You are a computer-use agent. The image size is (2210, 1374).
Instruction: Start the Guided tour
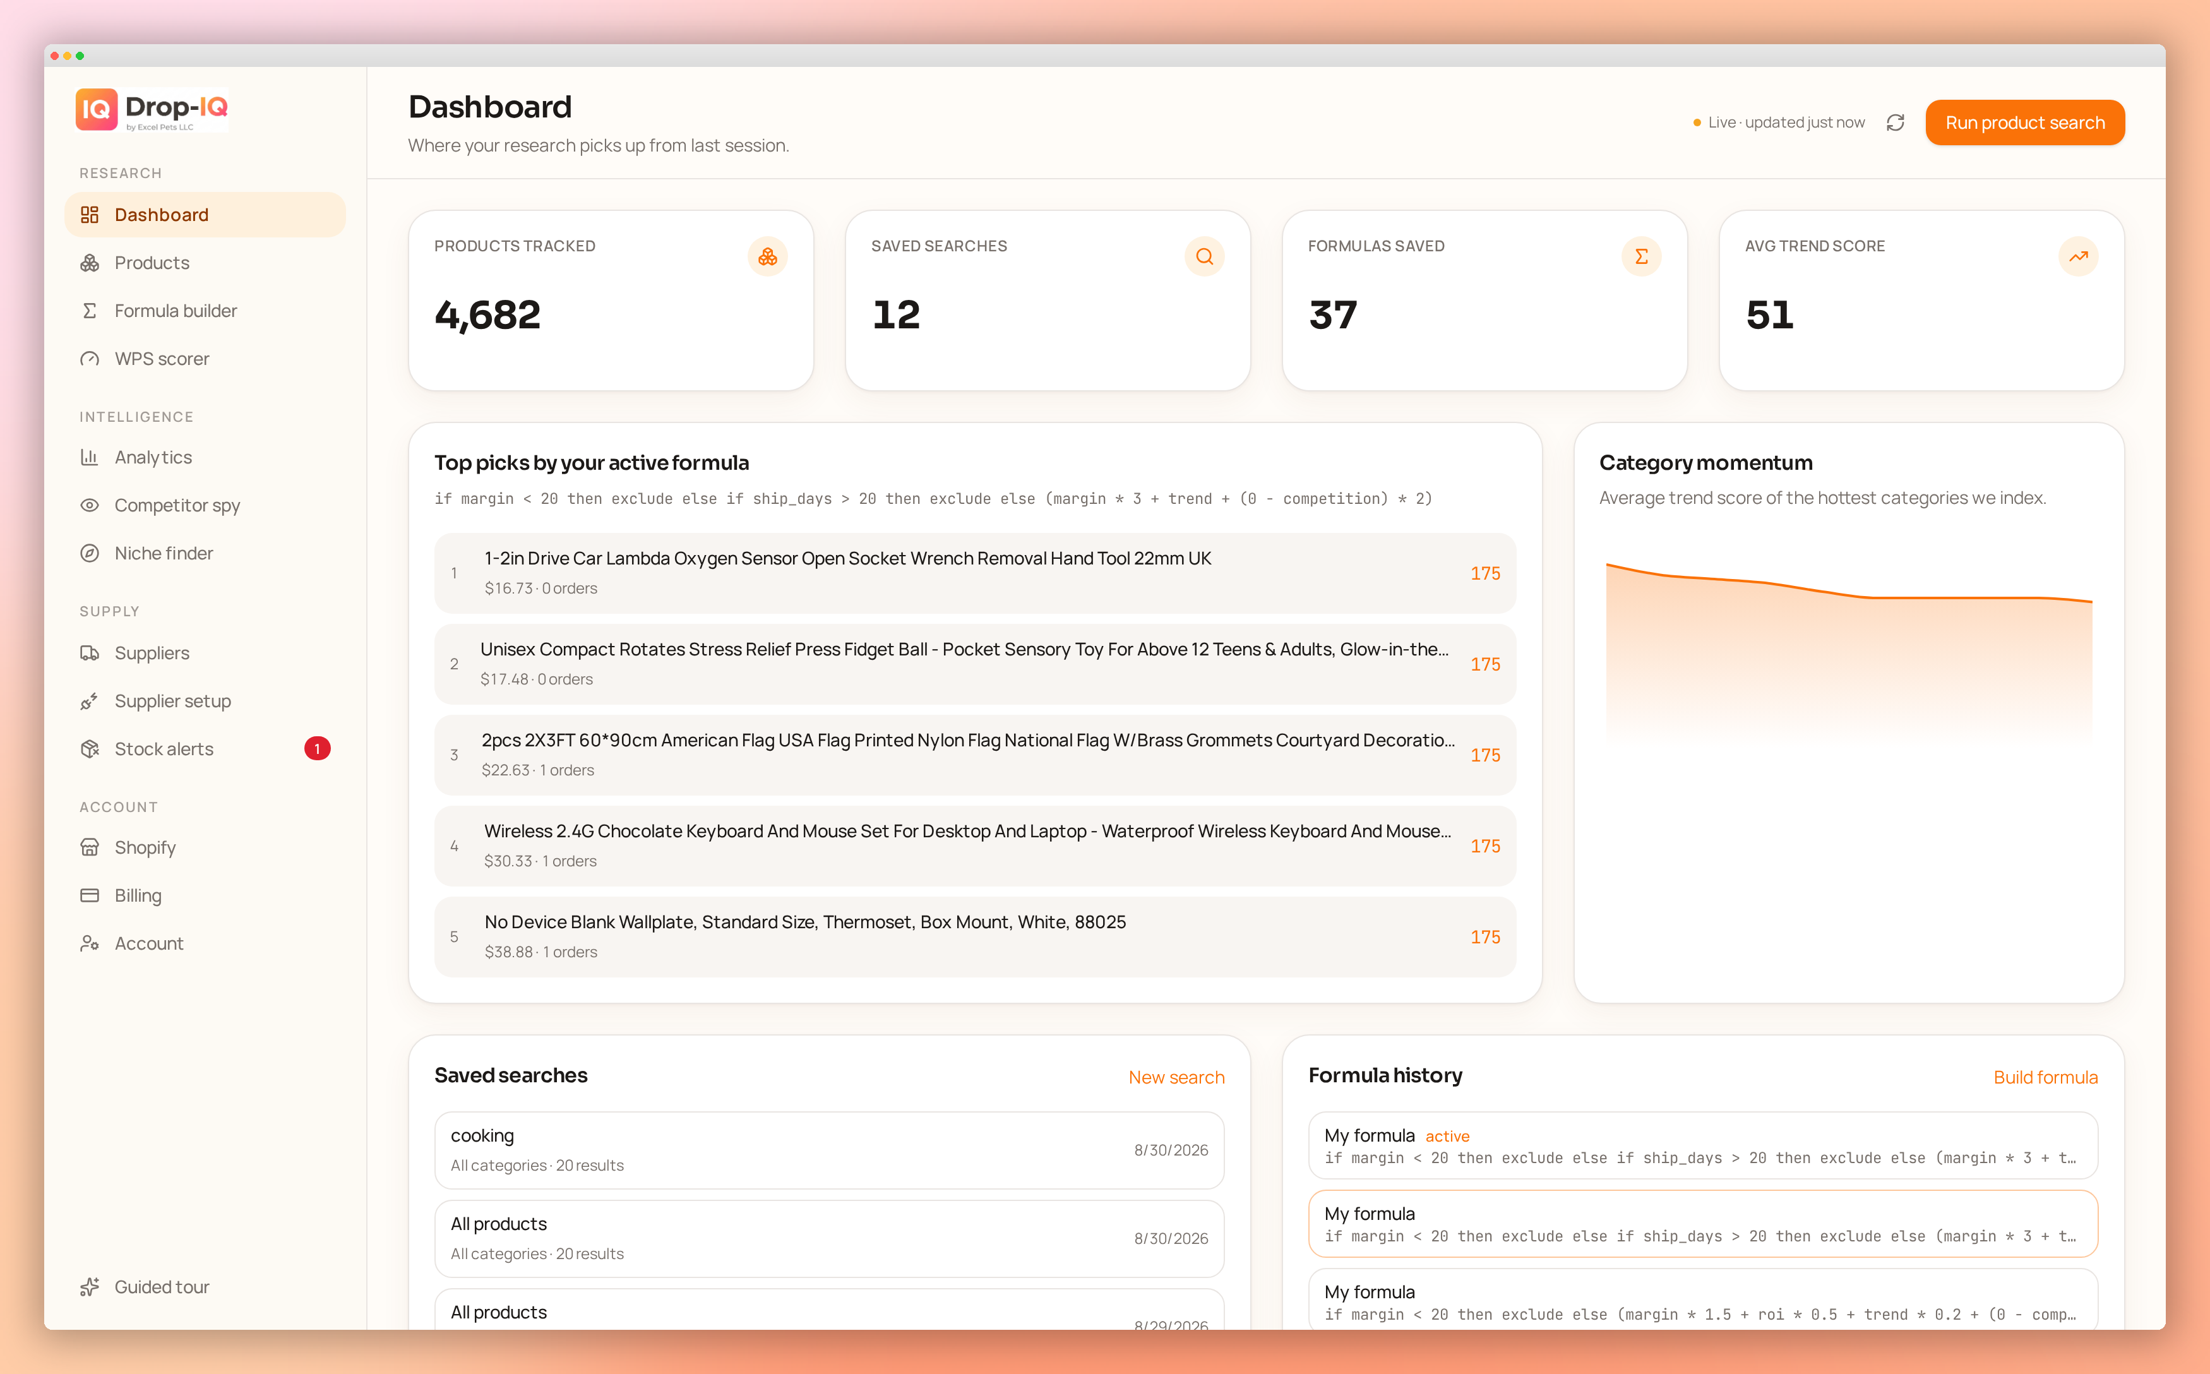point(205,1287)
